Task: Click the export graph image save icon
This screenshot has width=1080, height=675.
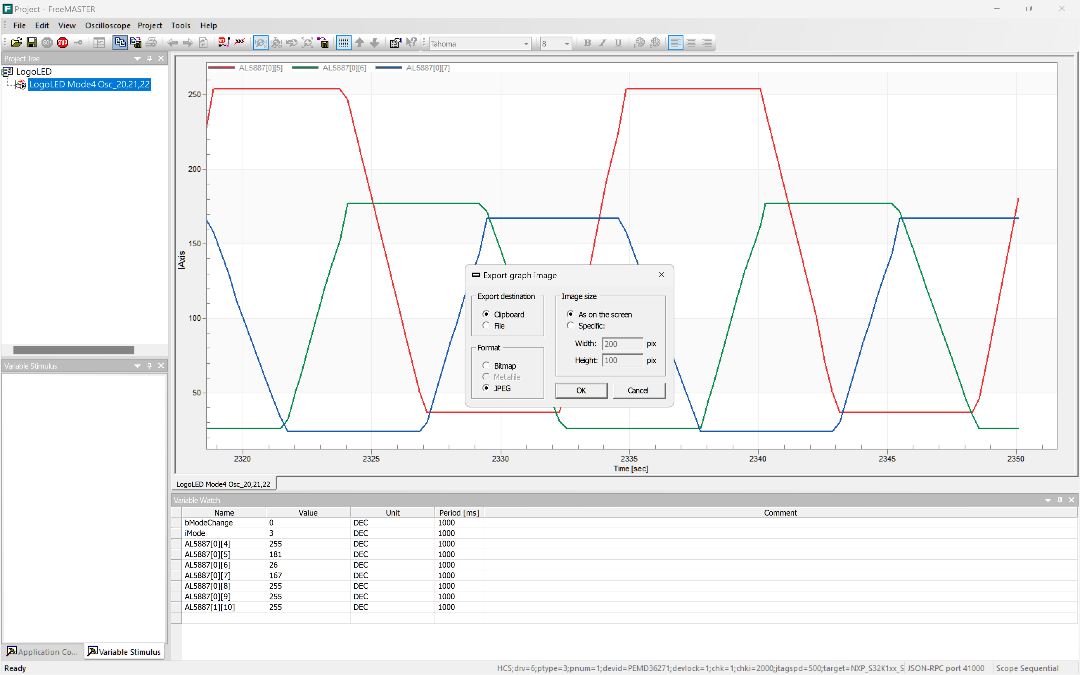Action: (136, 43)
